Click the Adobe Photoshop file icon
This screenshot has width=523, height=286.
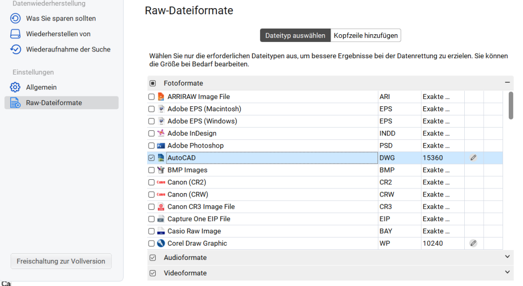(161, 146)
